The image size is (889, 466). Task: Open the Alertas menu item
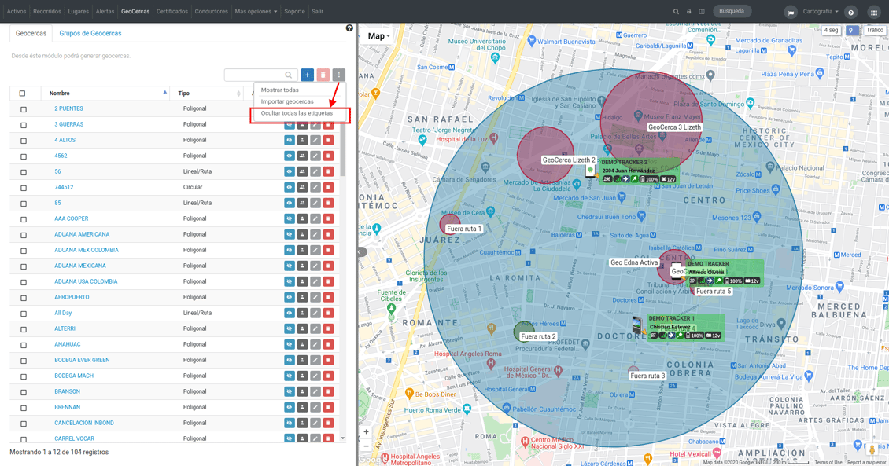105,11
